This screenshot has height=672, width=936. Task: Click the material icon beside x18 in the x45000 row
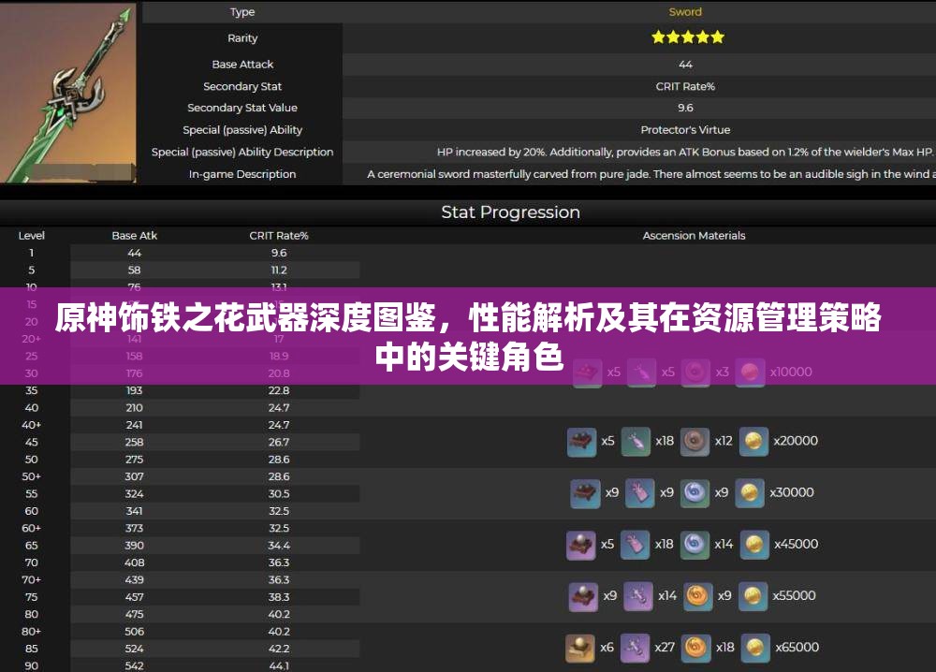point(636,545)
